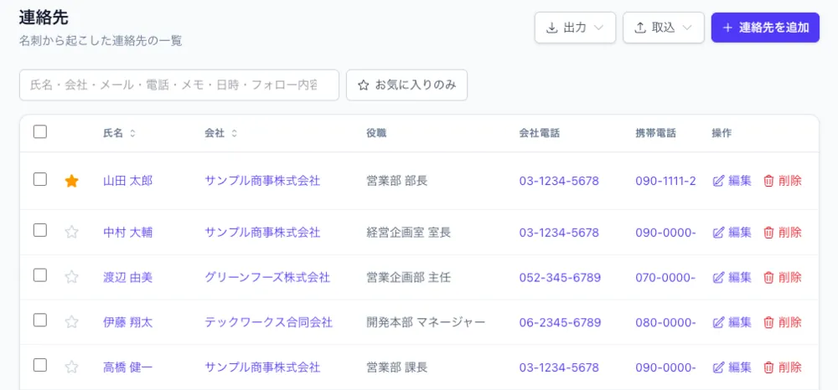Select the 営業部 課長 title cell
The image size is (838, 390).
coord(397,367)
